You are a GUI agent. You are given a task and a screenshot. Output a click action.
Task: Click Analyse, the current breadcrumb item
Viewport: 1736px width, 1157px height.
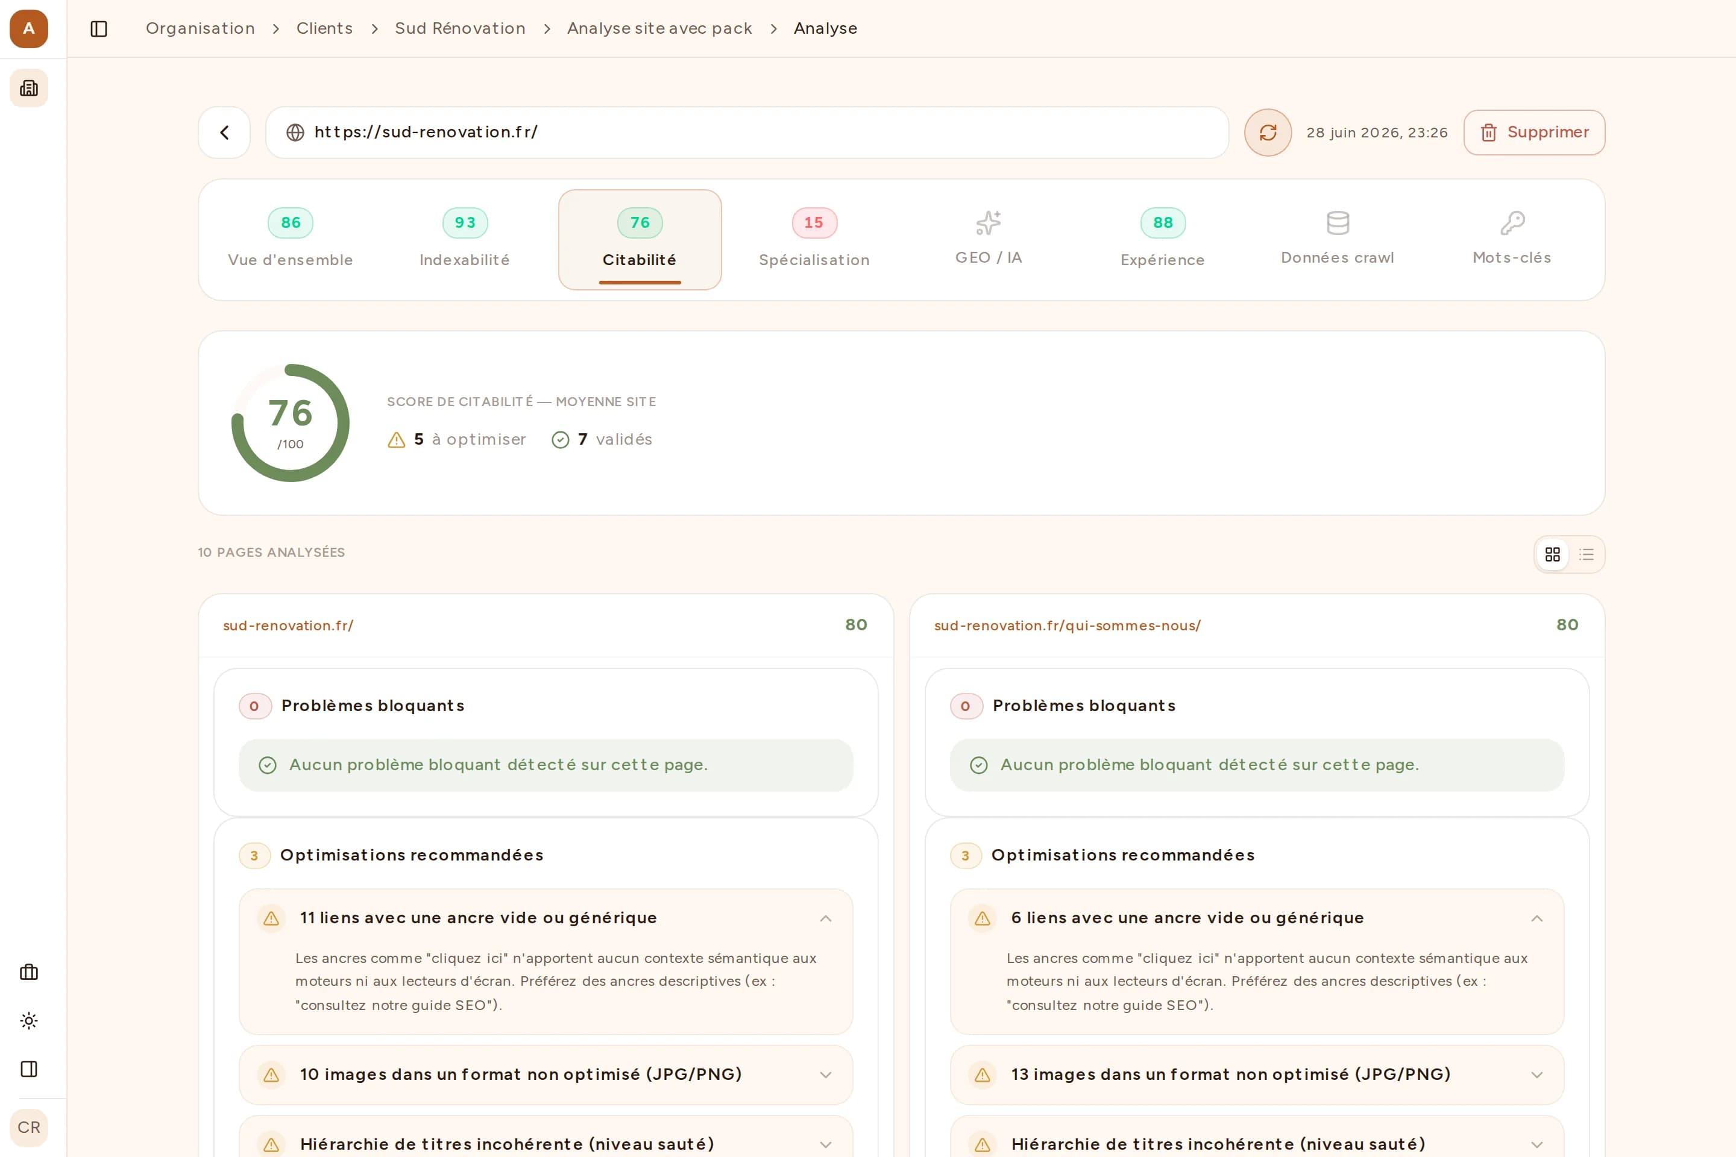tap(825, 28)
